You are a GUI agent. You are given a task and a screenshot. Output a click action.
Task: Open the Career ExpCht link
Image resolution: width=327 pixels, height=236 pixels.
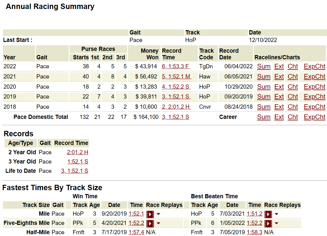[314, 117]
